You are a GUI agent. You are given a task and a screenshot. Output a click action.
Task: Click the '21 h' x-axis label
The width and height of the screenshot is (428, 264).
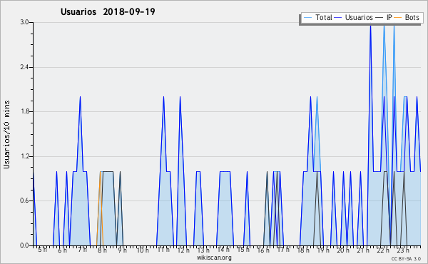(363, 250)
